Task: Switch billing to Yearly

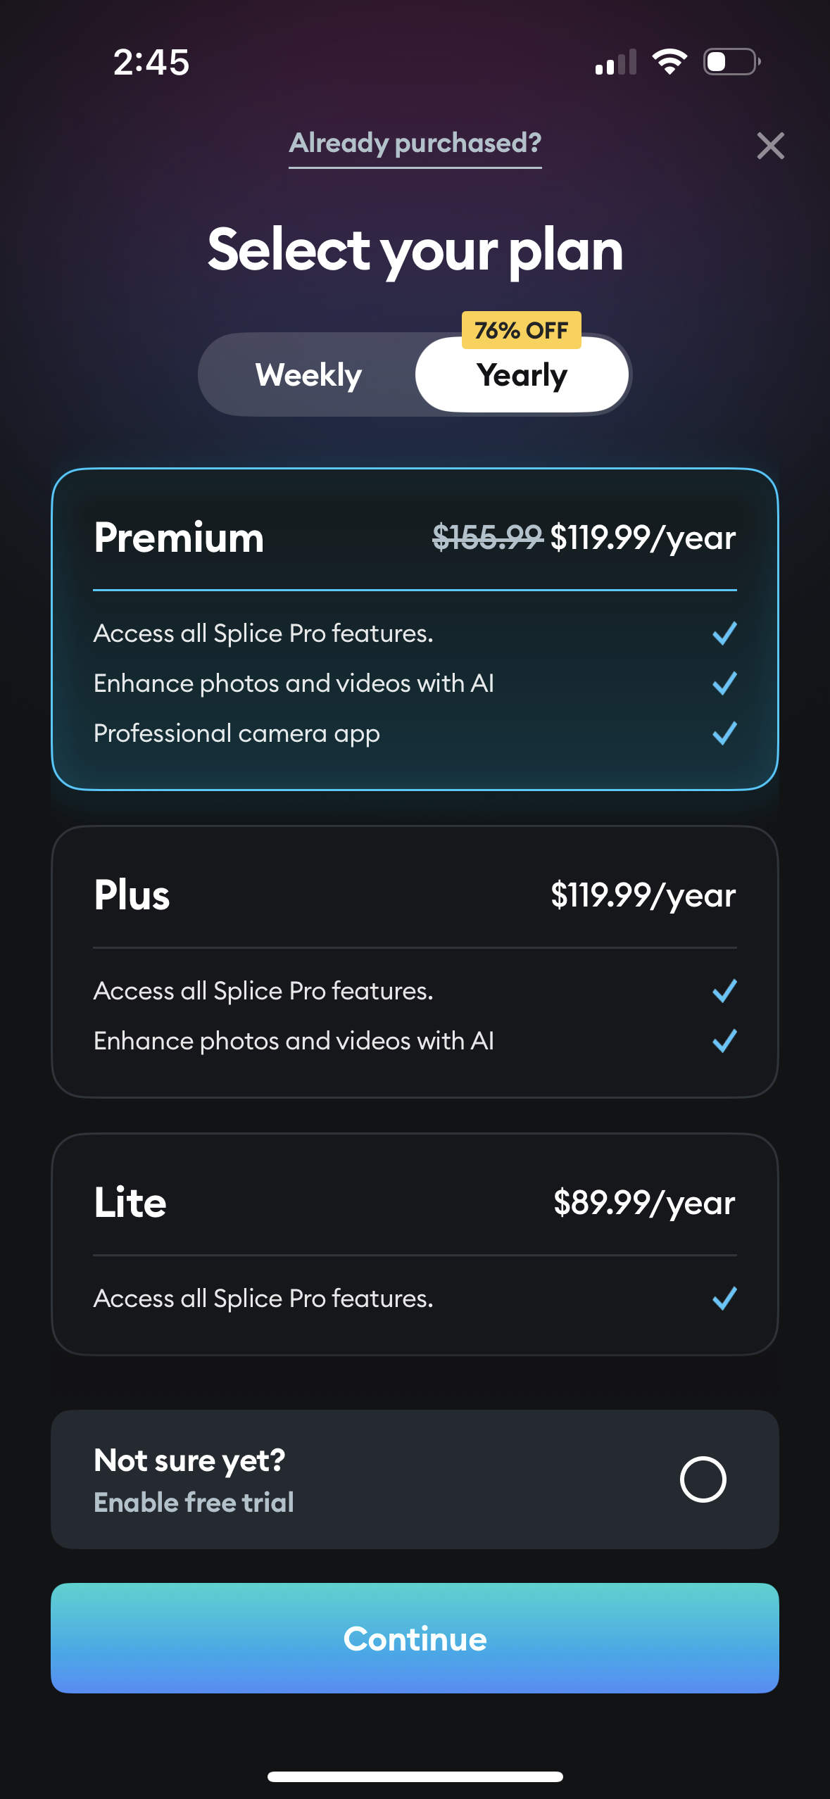Action: [521, 375]
